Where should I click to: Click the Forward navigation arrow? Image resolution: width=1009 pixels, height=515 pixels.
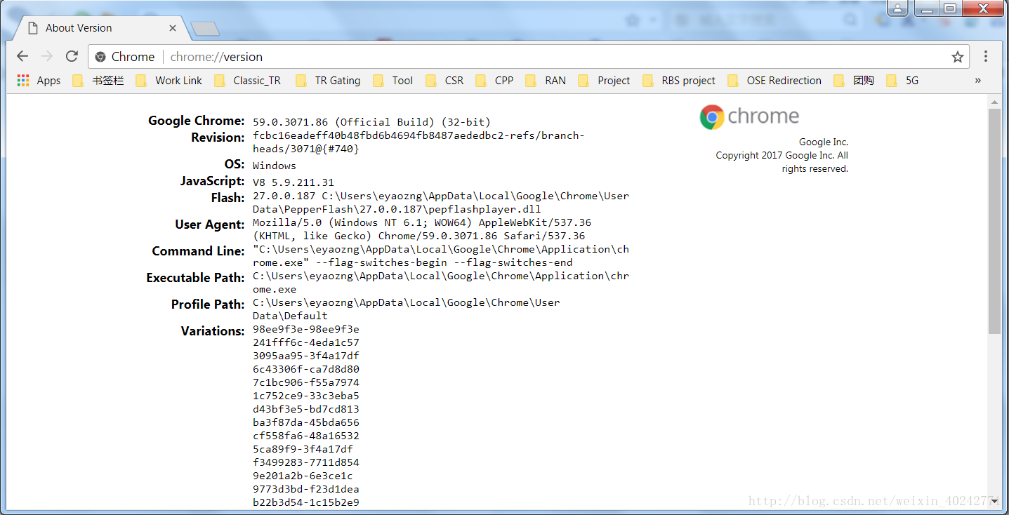click(x=47, y=57)
